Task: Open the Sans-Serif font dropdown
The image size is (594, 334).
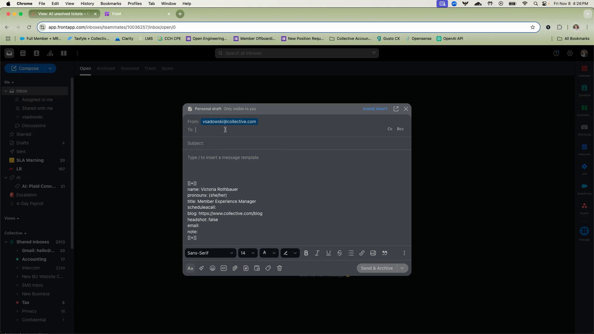Action: [210, 253]
